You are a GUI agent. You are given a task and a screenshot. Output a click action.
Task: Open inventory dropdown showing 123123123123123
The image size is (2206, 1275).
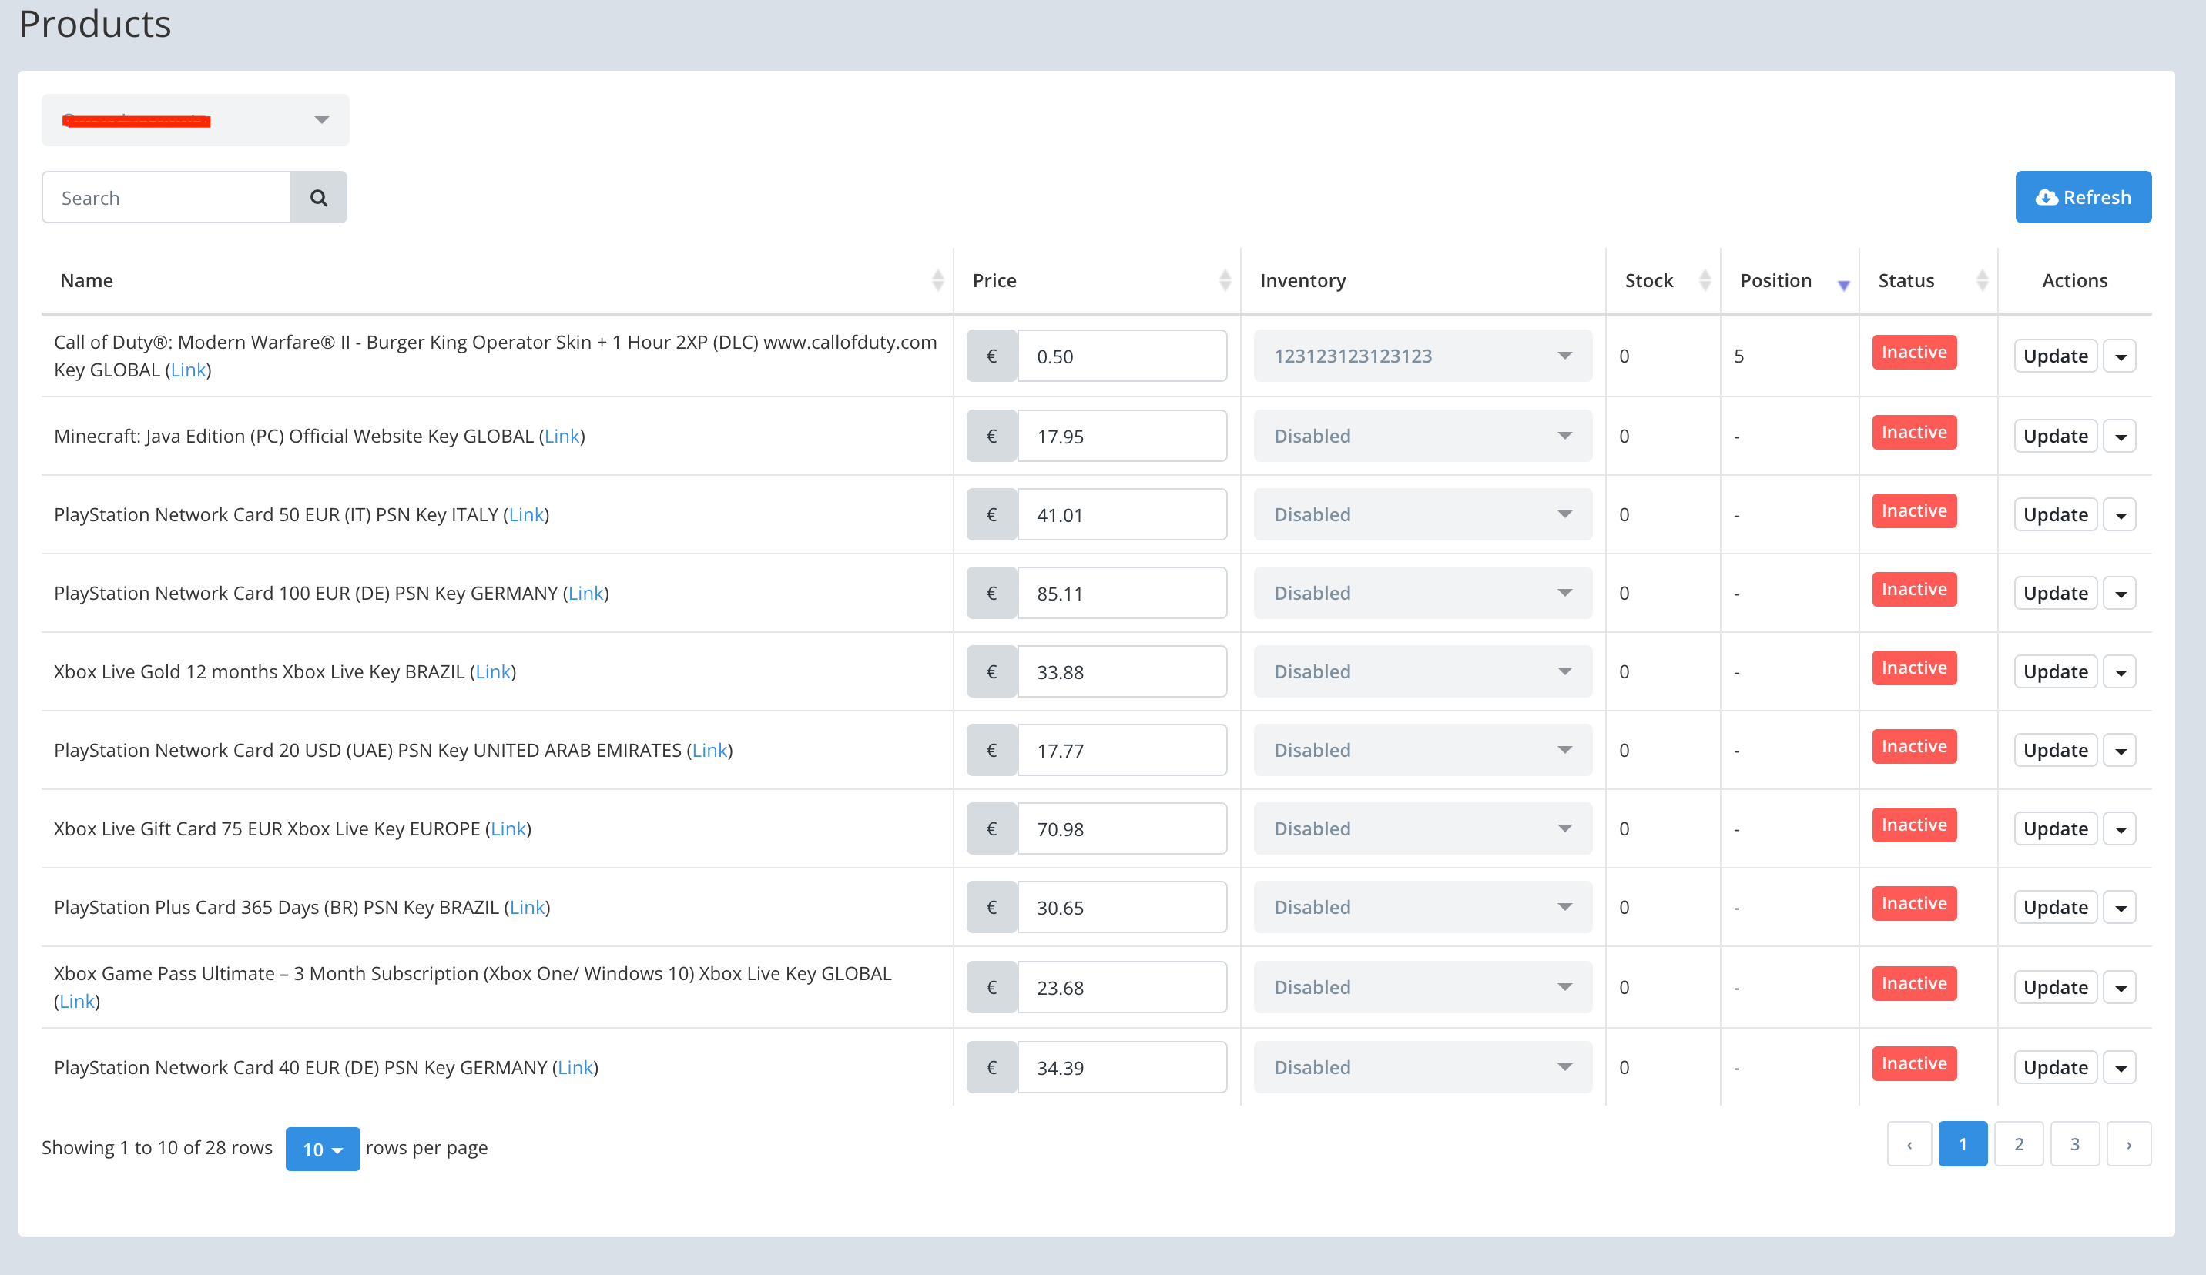click(x=1423, y=356)
